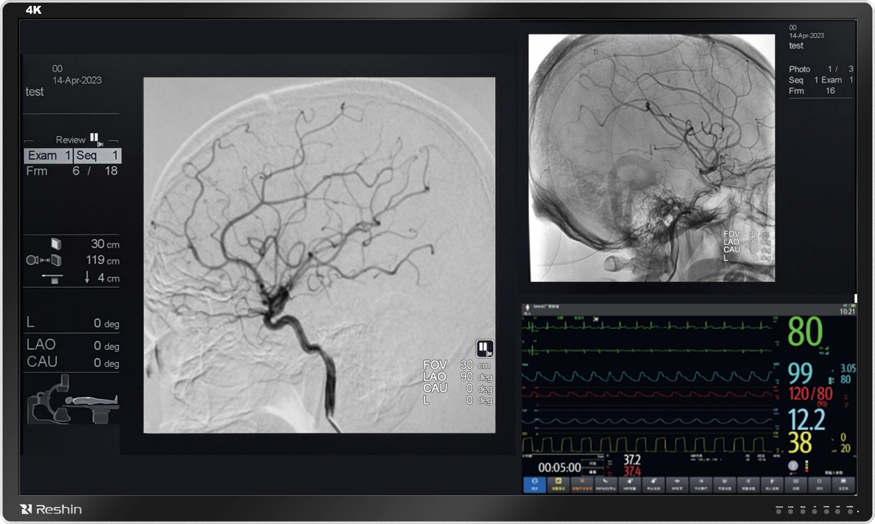Click the table height icon
This screenshot has height=524, width=875.
53,278
